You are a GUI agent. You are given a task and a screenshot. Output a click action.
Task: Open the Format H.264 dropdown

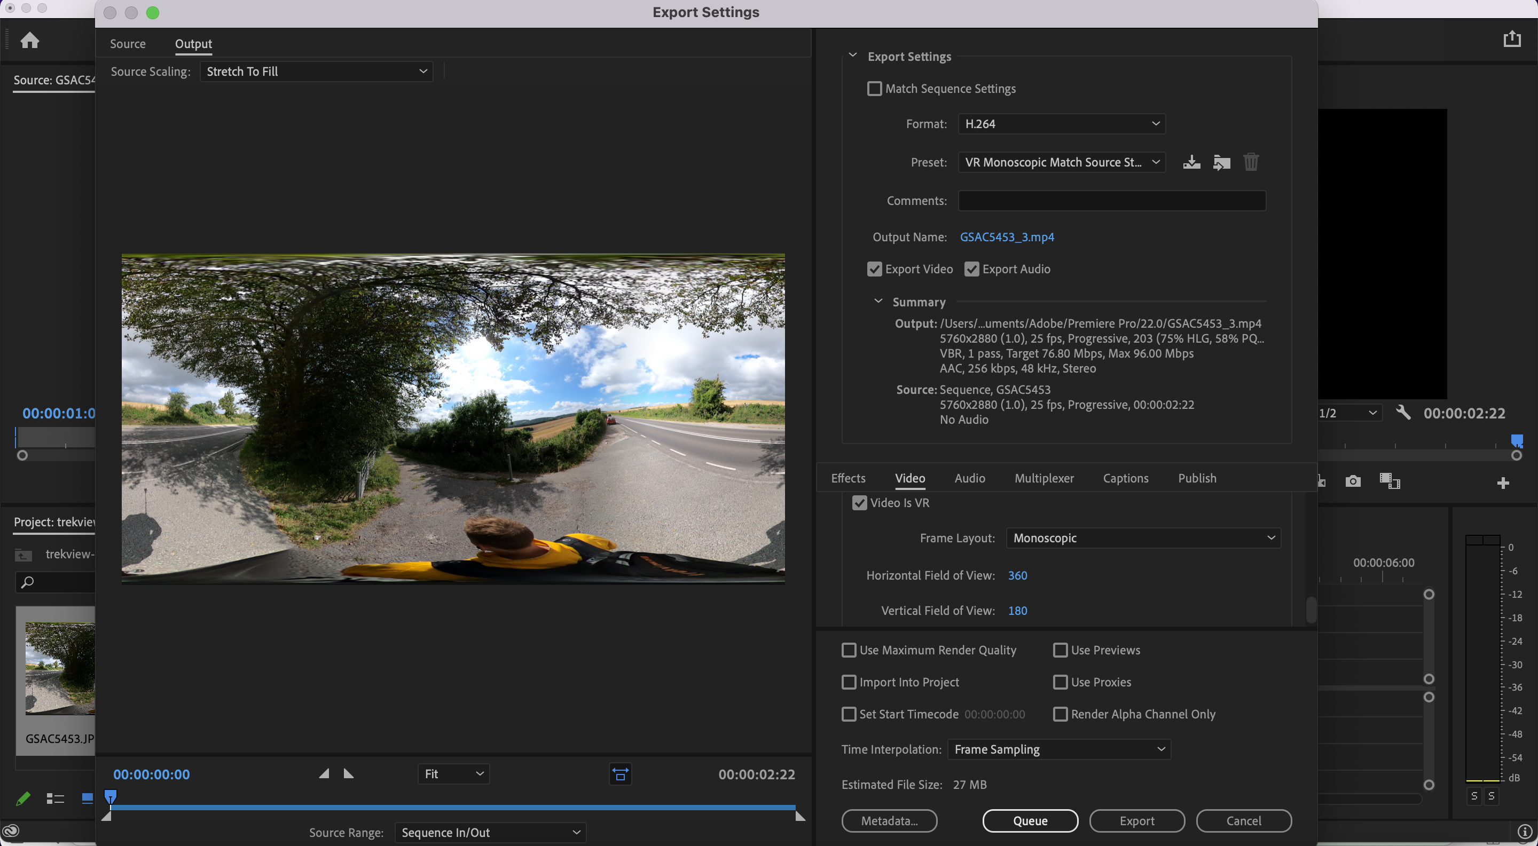coord(1062,123)
